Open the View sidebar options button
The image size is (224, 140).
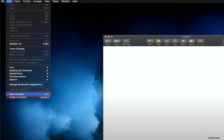click(108, 41)
